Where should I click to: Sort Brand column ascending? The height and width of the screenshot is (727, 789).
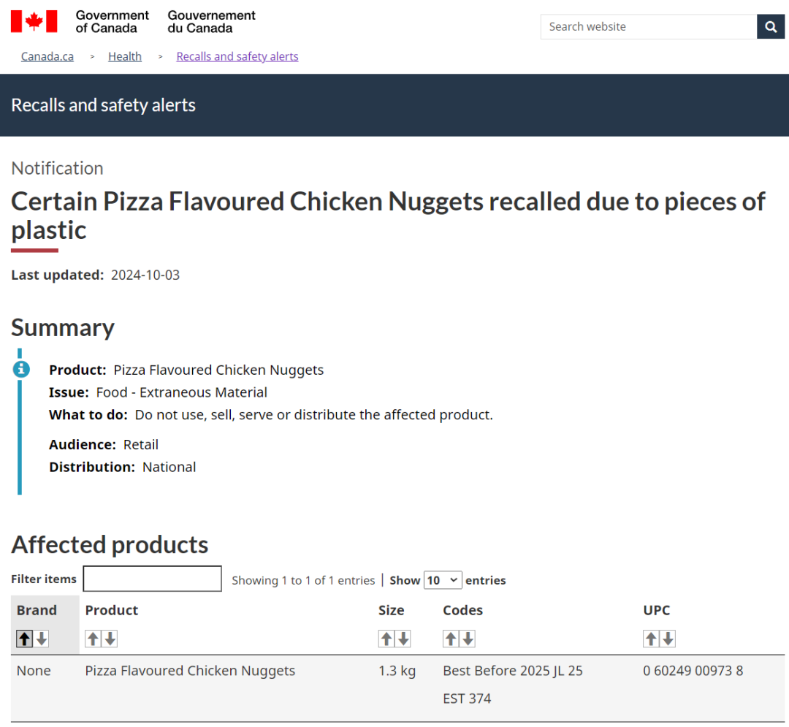pos(25,639)
